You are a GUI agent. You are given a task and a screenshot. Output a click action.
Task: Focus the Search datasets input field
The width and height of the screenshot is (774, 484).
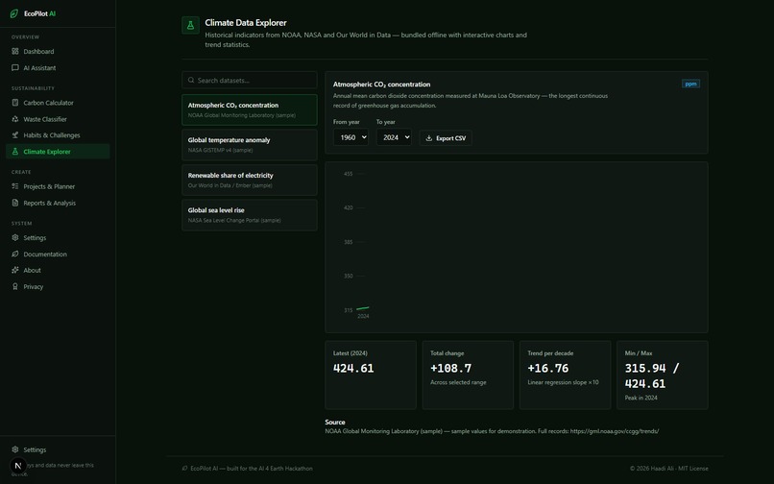click(250, 80)
